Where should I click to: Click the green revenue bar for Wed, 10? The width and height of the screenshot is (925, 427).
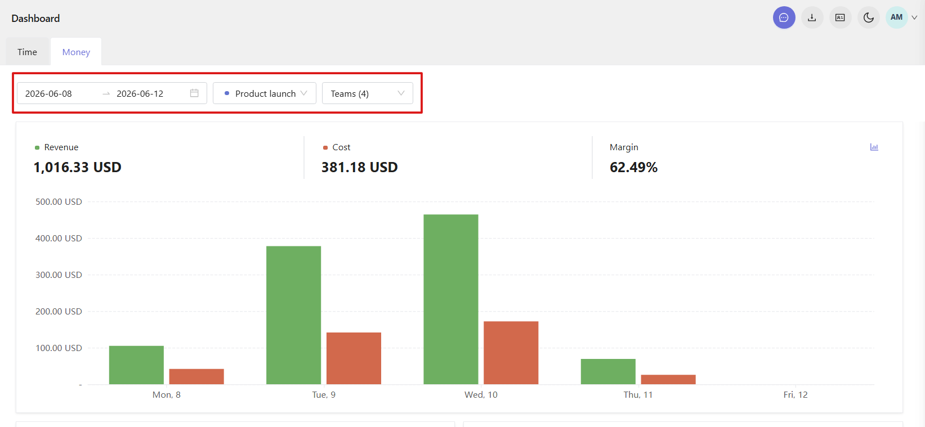pyautogui.click(x=451, y=299)
